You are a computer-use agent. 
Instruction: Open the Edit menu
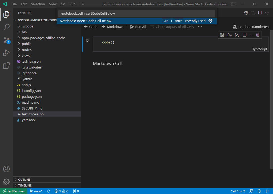pyautogui.click(x=24, y=4)
